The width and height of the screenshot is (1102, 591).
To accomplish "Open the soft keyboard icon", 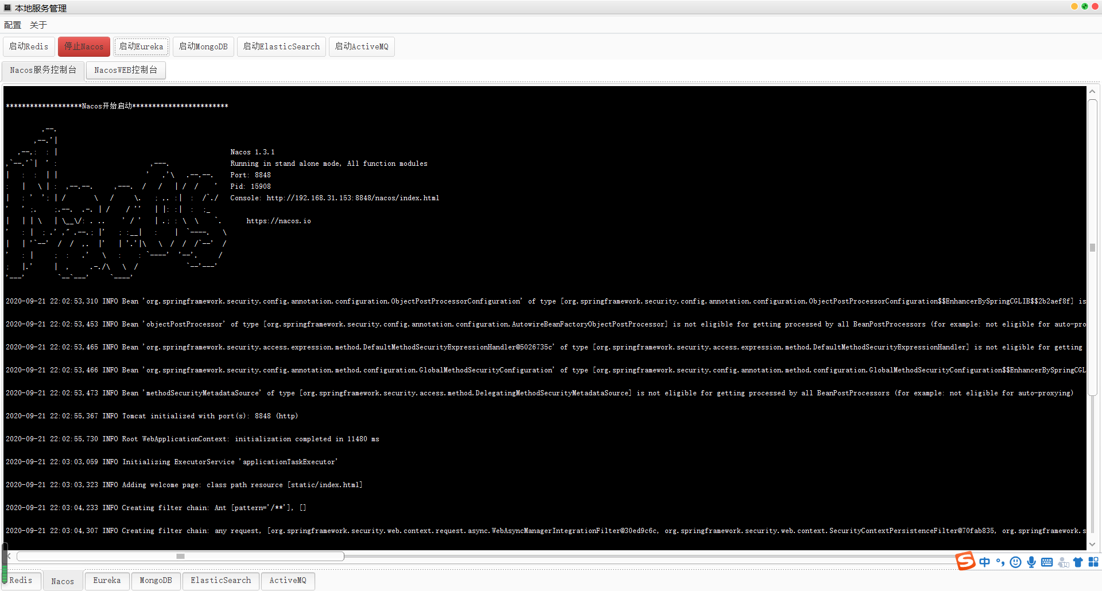I will [x=1047, y=562].
